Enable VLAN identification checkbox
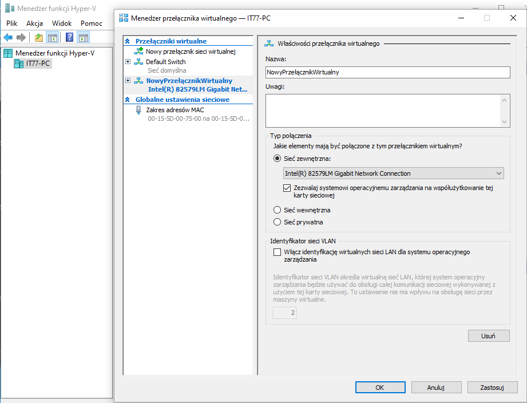 coord(278,252)
